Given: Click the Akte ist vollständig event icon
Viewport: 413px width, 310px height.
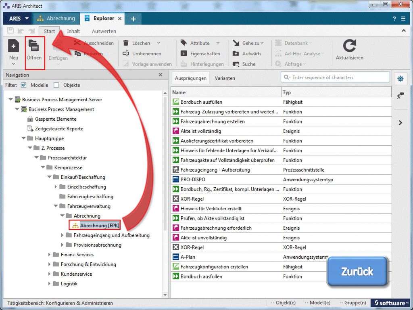Looking at the screenshot, I should [x=176, y=131].
